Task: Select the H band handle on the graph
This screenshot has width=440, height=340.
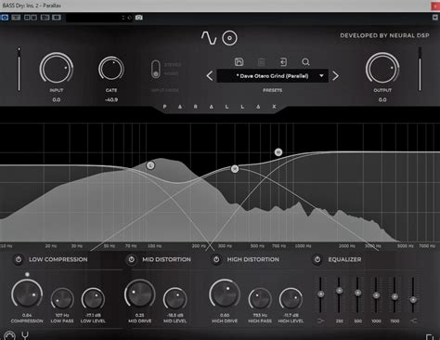Action: pos(278,152)
